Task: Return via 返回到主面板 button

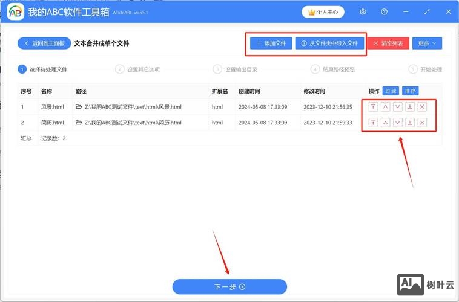Action: click(44, 43)
